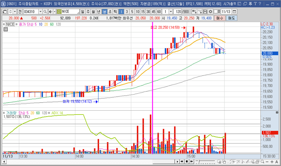Expand the stock code 034310 dropdown

[41, 12]
